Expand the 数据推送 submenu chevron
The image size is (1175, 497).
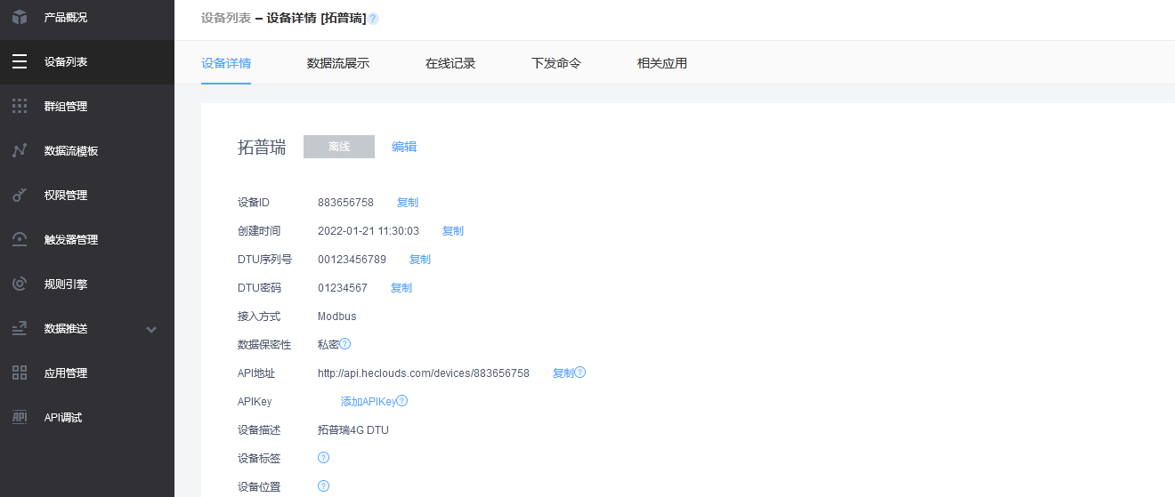[x=151, y=330]
